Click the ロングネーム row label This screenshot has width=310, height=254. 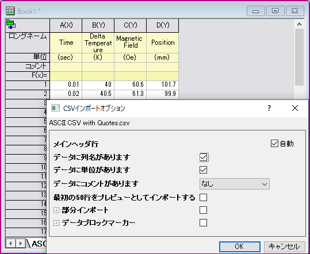coord(28,43)
